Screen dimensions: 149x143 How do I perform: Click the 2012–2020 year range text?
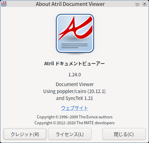pos(66,123)
